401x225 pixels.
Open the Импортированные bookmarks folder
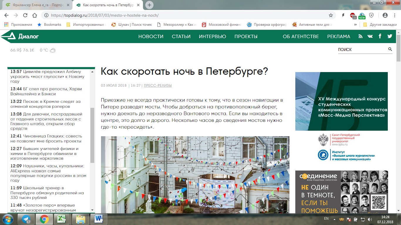pyautogui.click(x=86, y=25)
